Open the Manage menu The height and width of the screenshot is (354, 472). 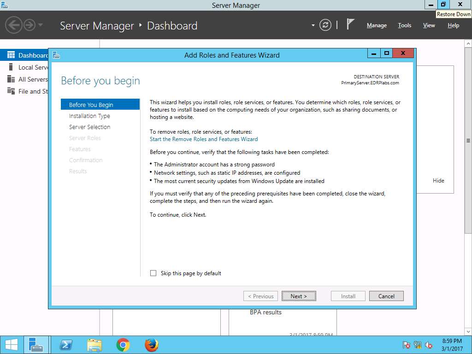click(x=377, y=25)
